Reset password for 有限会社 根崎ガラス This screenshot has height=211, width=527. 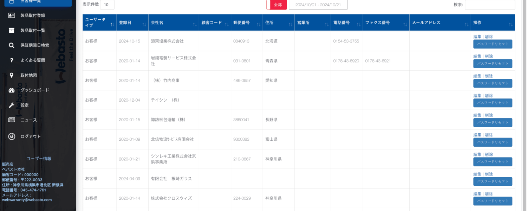click(493, 182)
